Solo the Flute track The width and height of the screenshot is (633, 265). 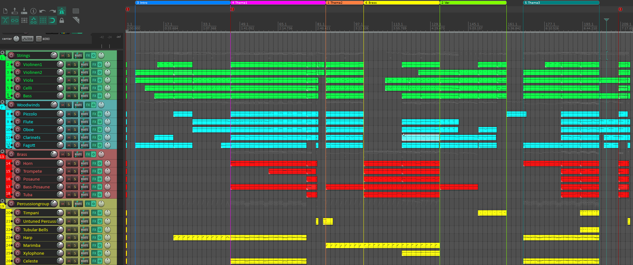[x=75, y=122]
